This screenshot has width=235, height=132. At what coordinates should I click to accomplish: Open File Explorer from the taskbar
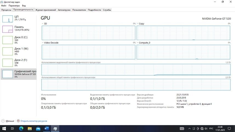30,128
